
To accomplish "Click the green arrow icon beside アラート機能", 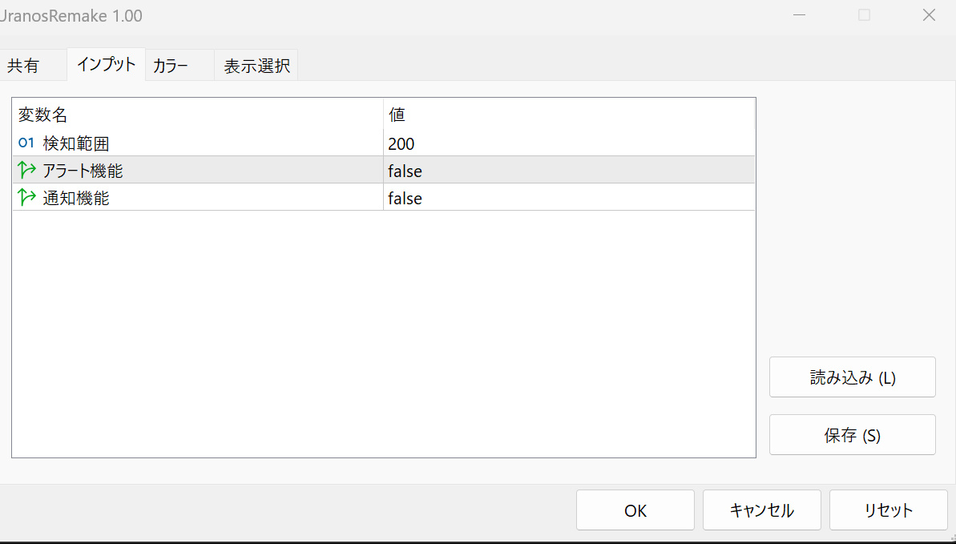I will (x=27, y=171).
